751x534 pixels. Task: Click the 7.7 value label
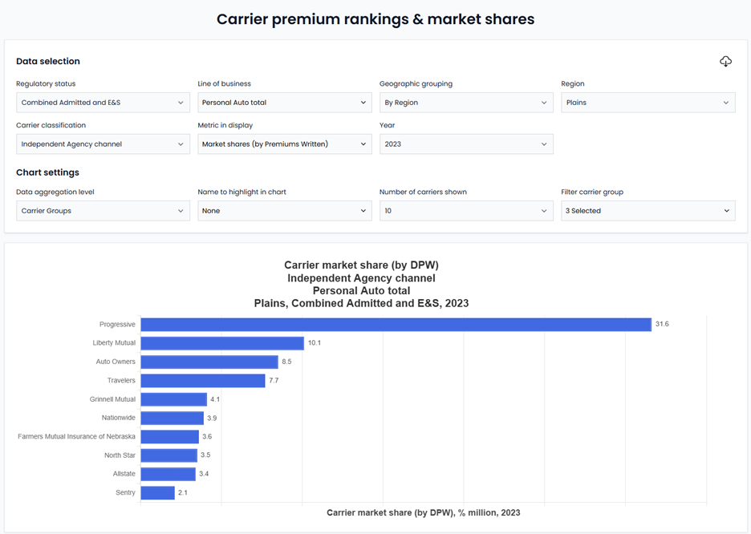point(274,380)
